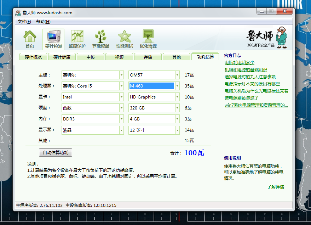Click the 35瓦 processor power value

[189, 86]
